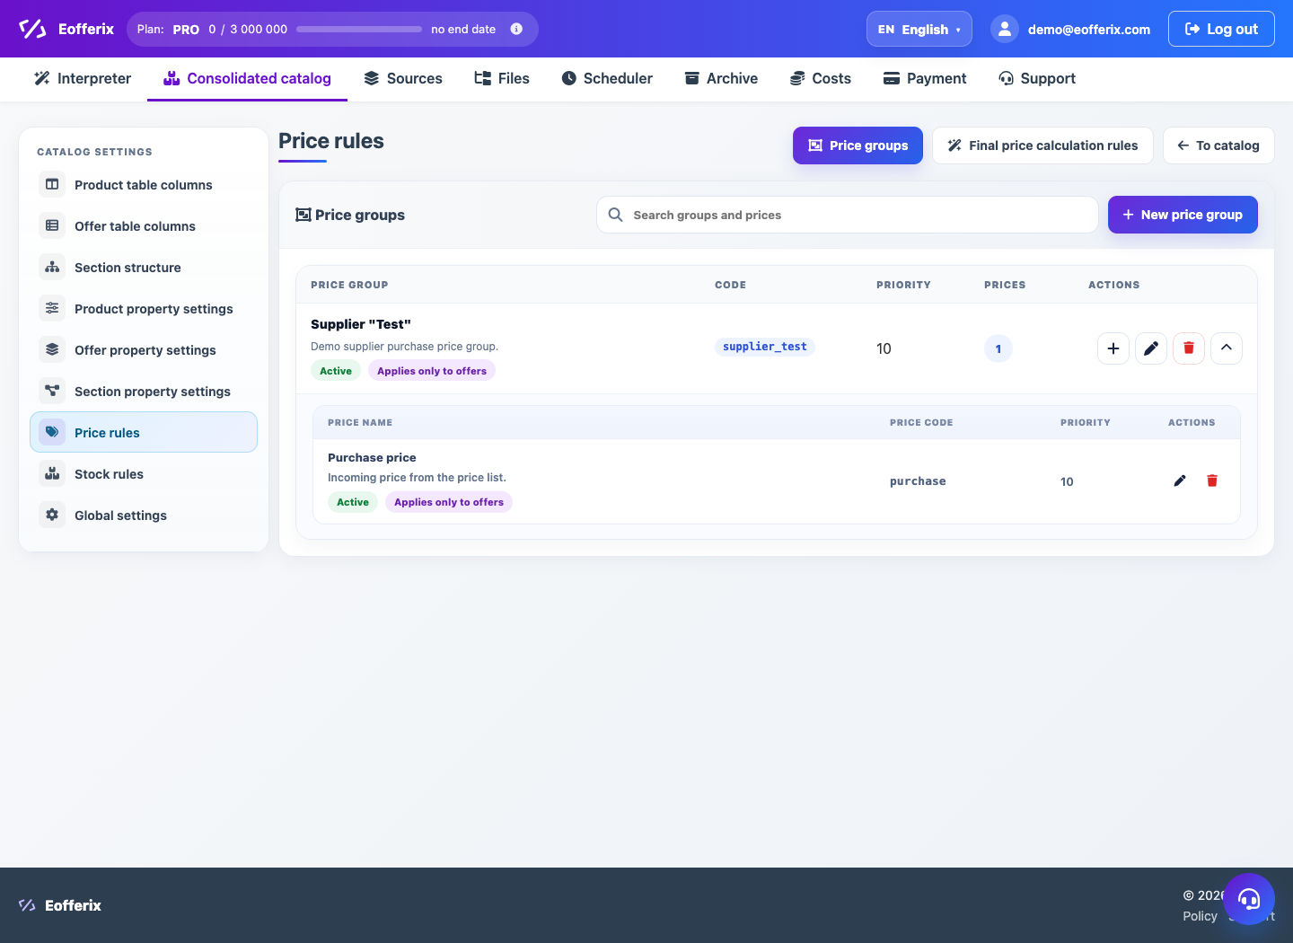This screenshot has width=1293, height=943.
Task: Open the support chat bubble
Action: coord(1249,899)
